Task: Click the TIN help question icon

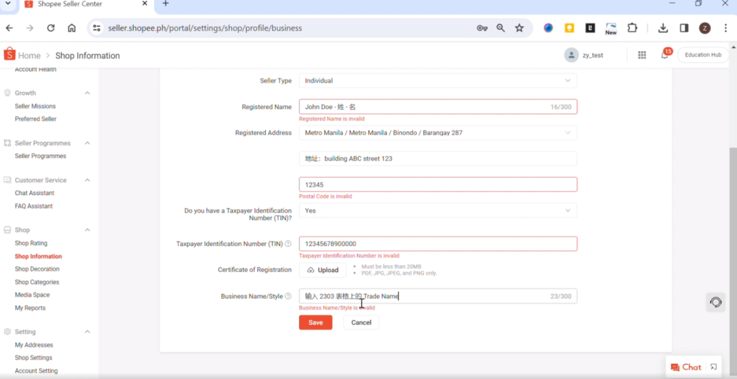Action: (x=288, y=244)
